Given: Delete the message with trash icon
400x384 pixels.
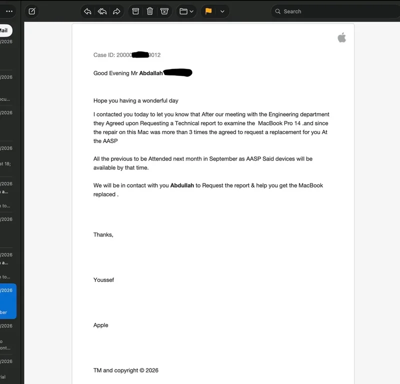Looking at the screenshot, I should (x=149, y=11).
